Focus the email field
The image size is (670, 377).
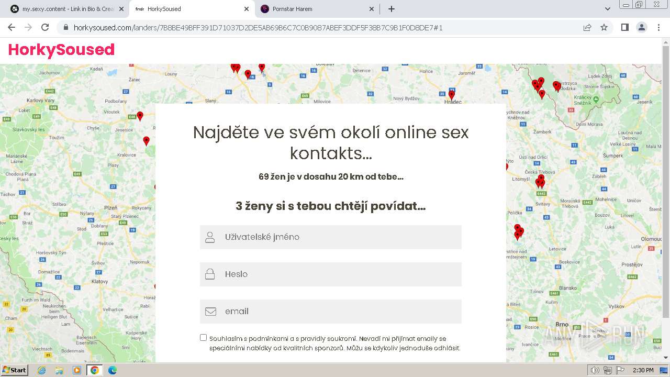pyautogui.click(x=331, y=312)
